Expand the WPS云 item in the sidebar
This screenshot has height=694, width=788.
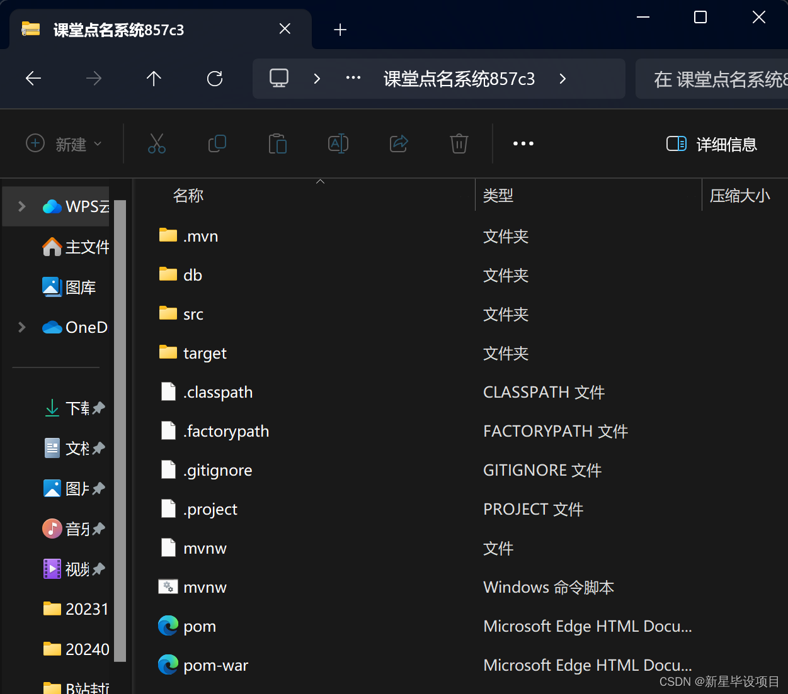[x=21, y=206]
